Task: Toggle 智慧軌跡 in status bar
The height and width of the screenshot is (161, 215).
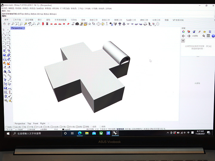Action: click(120, 129)
